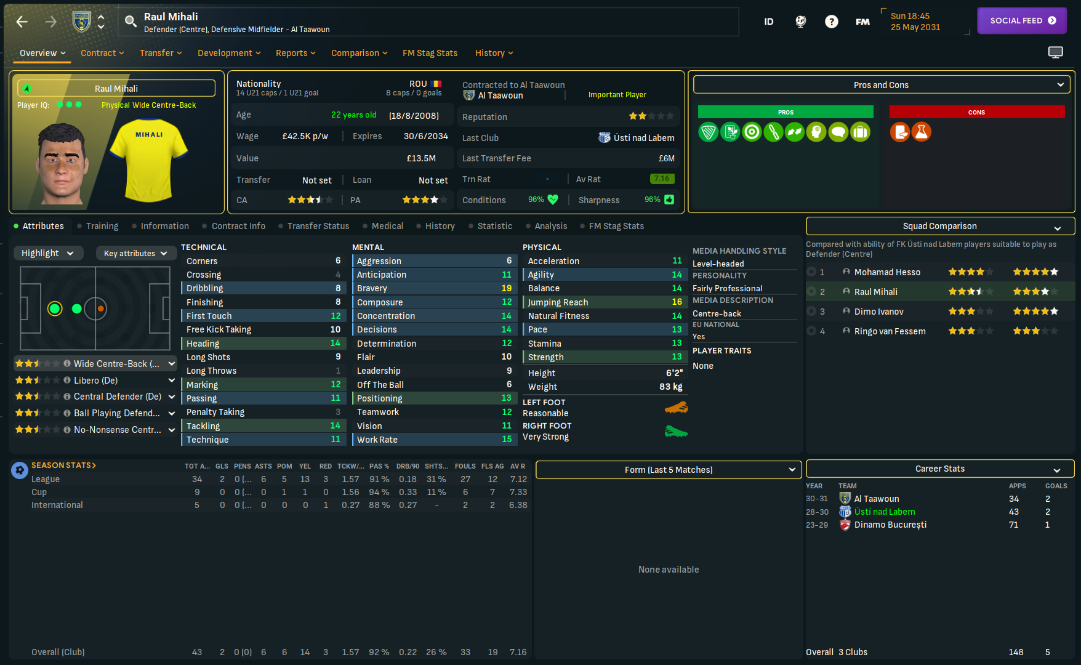Viewport: 1081px width, 665px height.
Task: Click the orange left foot boot icon
Action: click(x=676, y=408)
